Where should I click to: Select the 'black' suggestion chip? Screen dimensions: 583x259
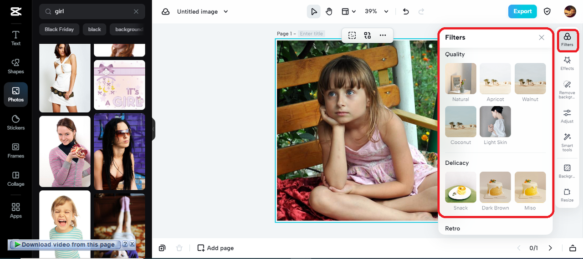point(95,29)
